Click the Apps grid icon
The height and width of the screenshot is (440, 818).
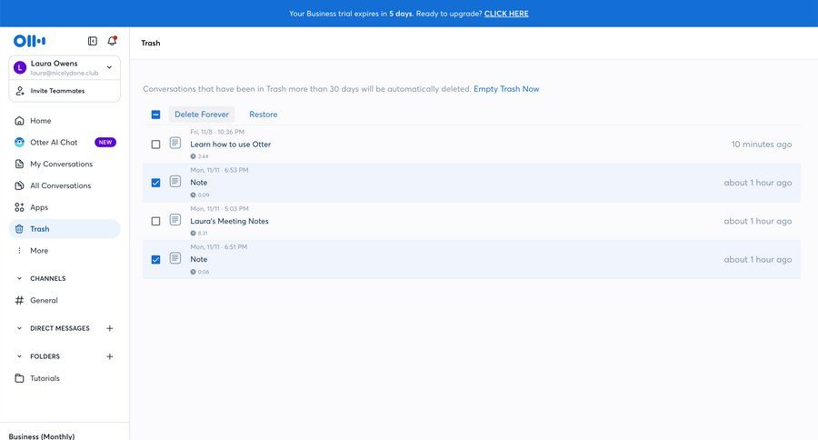click(19, 207)
